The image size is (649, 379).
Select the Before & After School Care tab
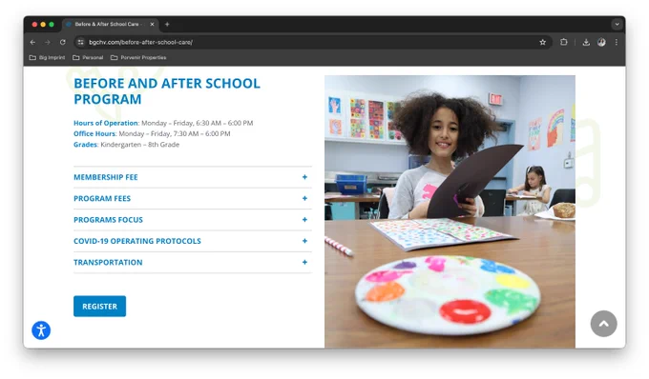[x=110, y=25]
